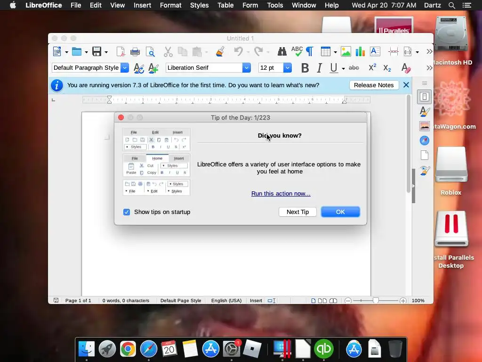Toggle Underline formatting
Screen dimensions: 482x362
(334, 68)
